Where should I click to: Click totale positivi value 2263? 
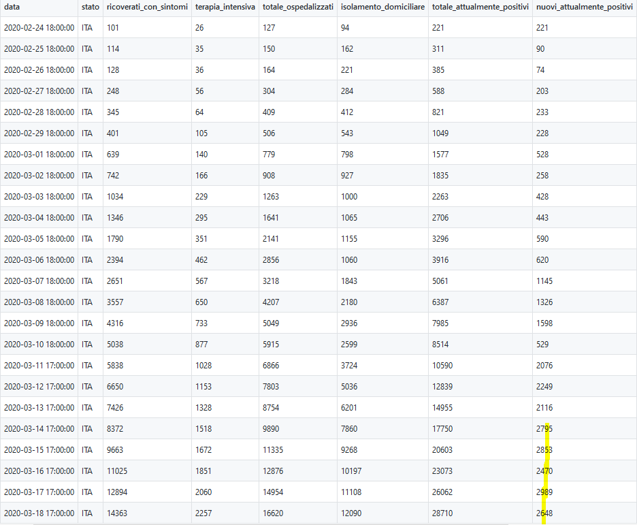(440, 197)
